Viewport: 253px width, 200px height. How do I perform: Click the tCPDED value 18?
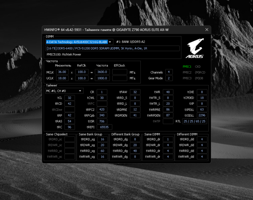(202, 98)
